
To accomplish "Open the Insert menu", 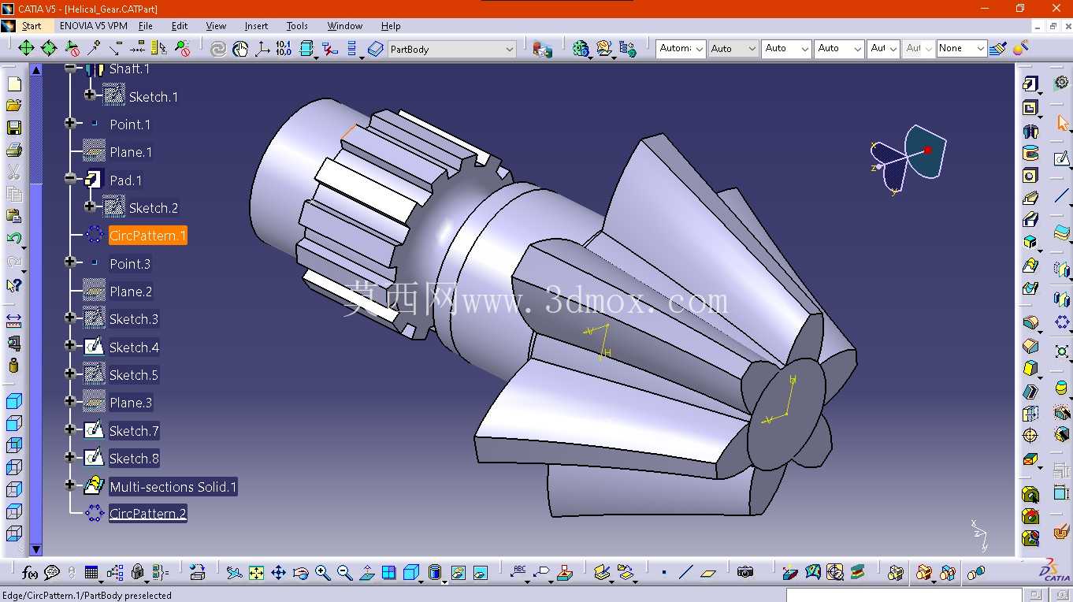I will 256,26.
